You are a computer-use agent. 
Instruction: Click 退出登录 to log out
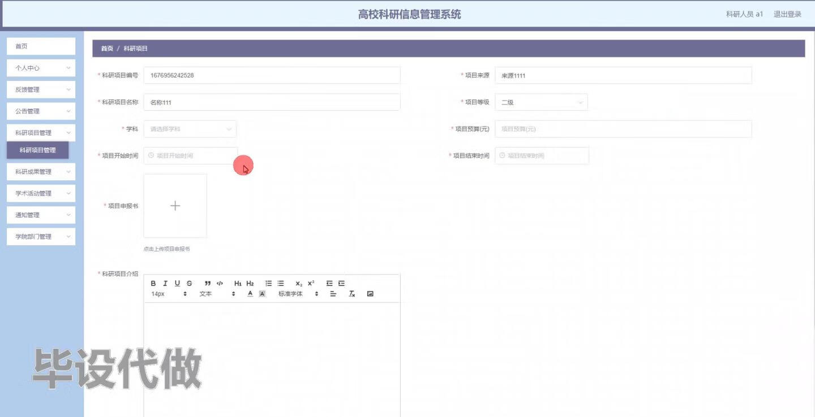(x=787, y=14)
